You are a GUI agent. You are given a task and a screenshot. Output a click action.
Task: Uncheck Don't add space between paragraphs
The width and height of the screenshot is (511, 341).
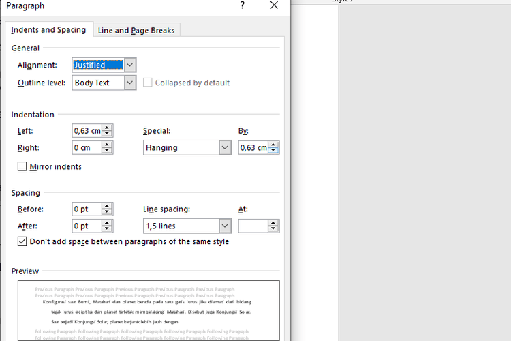pyautogui.click(x=22, y=241)
